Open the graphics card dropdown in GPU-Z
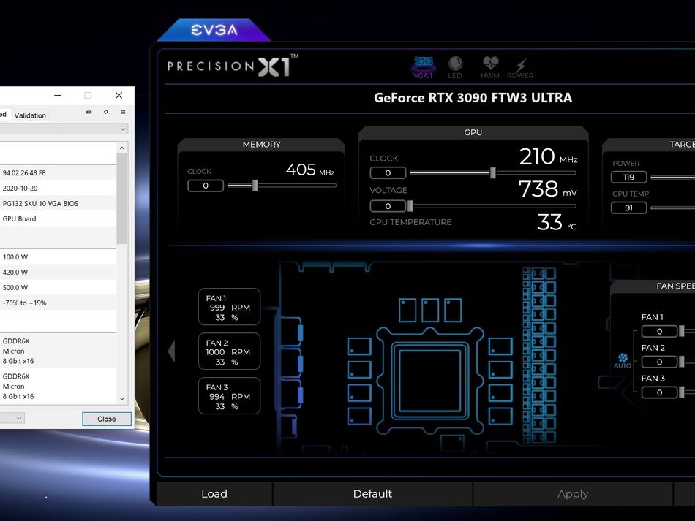695x521 pixels. point(64,129)
